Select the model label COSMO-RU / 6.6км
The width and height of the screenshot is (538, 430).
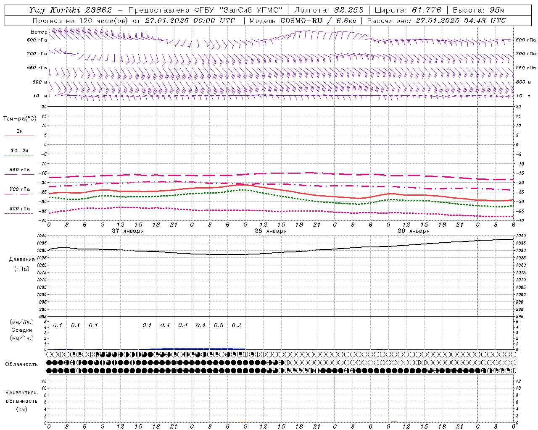tap(319, 21)
